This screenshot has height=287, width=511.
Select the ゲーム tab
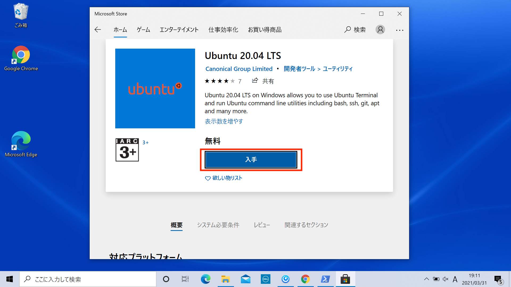(143, 30)
